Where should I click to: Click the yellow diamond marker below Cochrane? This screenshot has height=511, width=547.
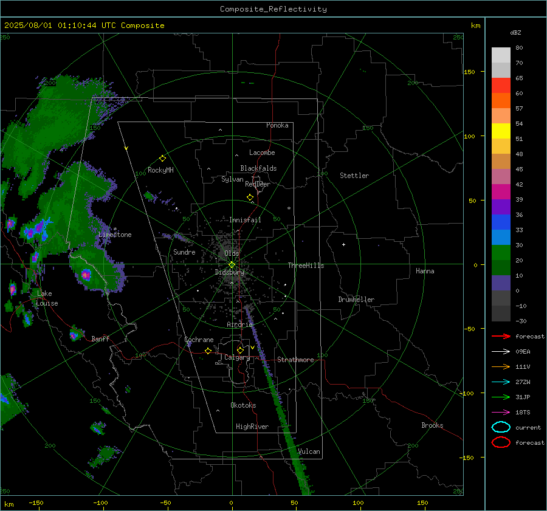[208, 351]
